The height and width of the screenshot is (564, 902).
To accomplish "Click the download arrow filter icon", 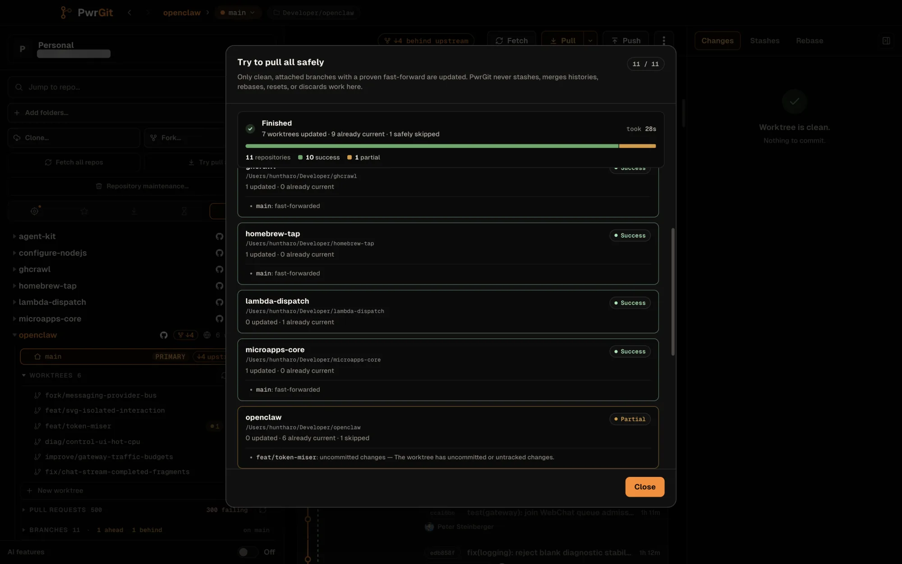I will (x=134, y=211).
